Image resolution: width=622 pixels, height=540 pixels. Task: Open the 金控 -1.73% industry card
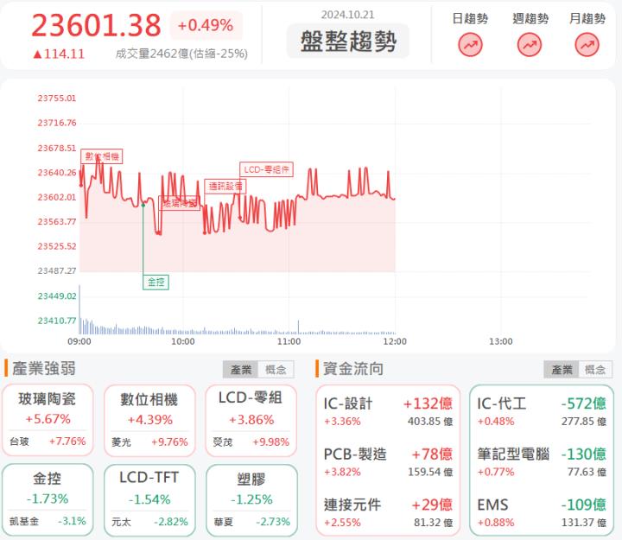pos(48,499)
